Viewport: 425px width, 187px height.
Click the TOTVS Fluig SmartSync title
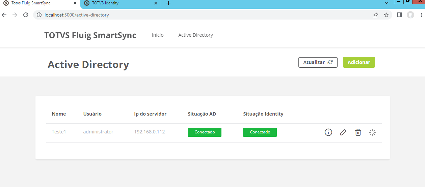tap(90, 35)
